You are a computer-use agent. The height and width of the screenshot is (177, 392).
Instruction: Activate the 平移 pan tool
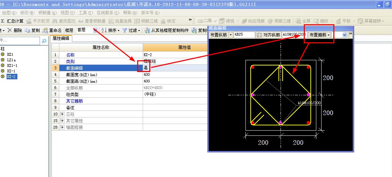[343, 21]
